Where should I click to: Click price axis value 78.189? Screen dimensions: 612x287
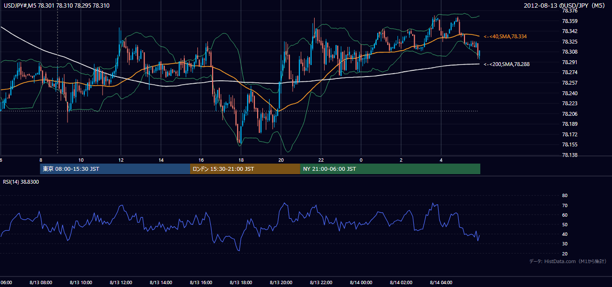[570, 124]
